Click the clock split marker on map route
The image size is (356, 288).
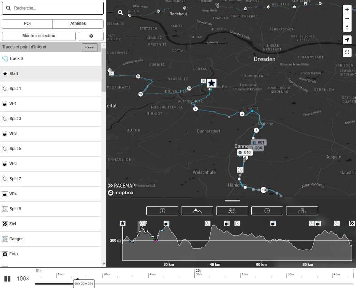[x=240, y=170]
